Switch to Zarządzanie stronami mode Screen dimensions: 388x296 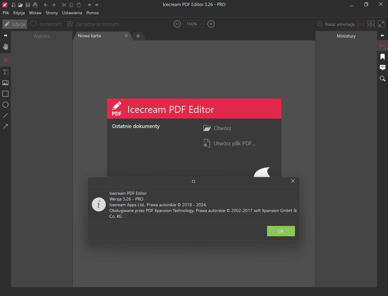[x=93, y=24]
